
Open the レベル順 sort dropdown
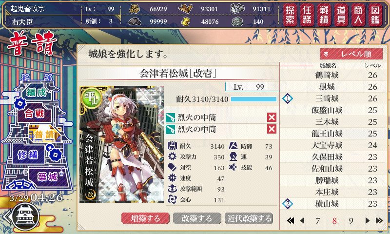[x=351, y=54]
